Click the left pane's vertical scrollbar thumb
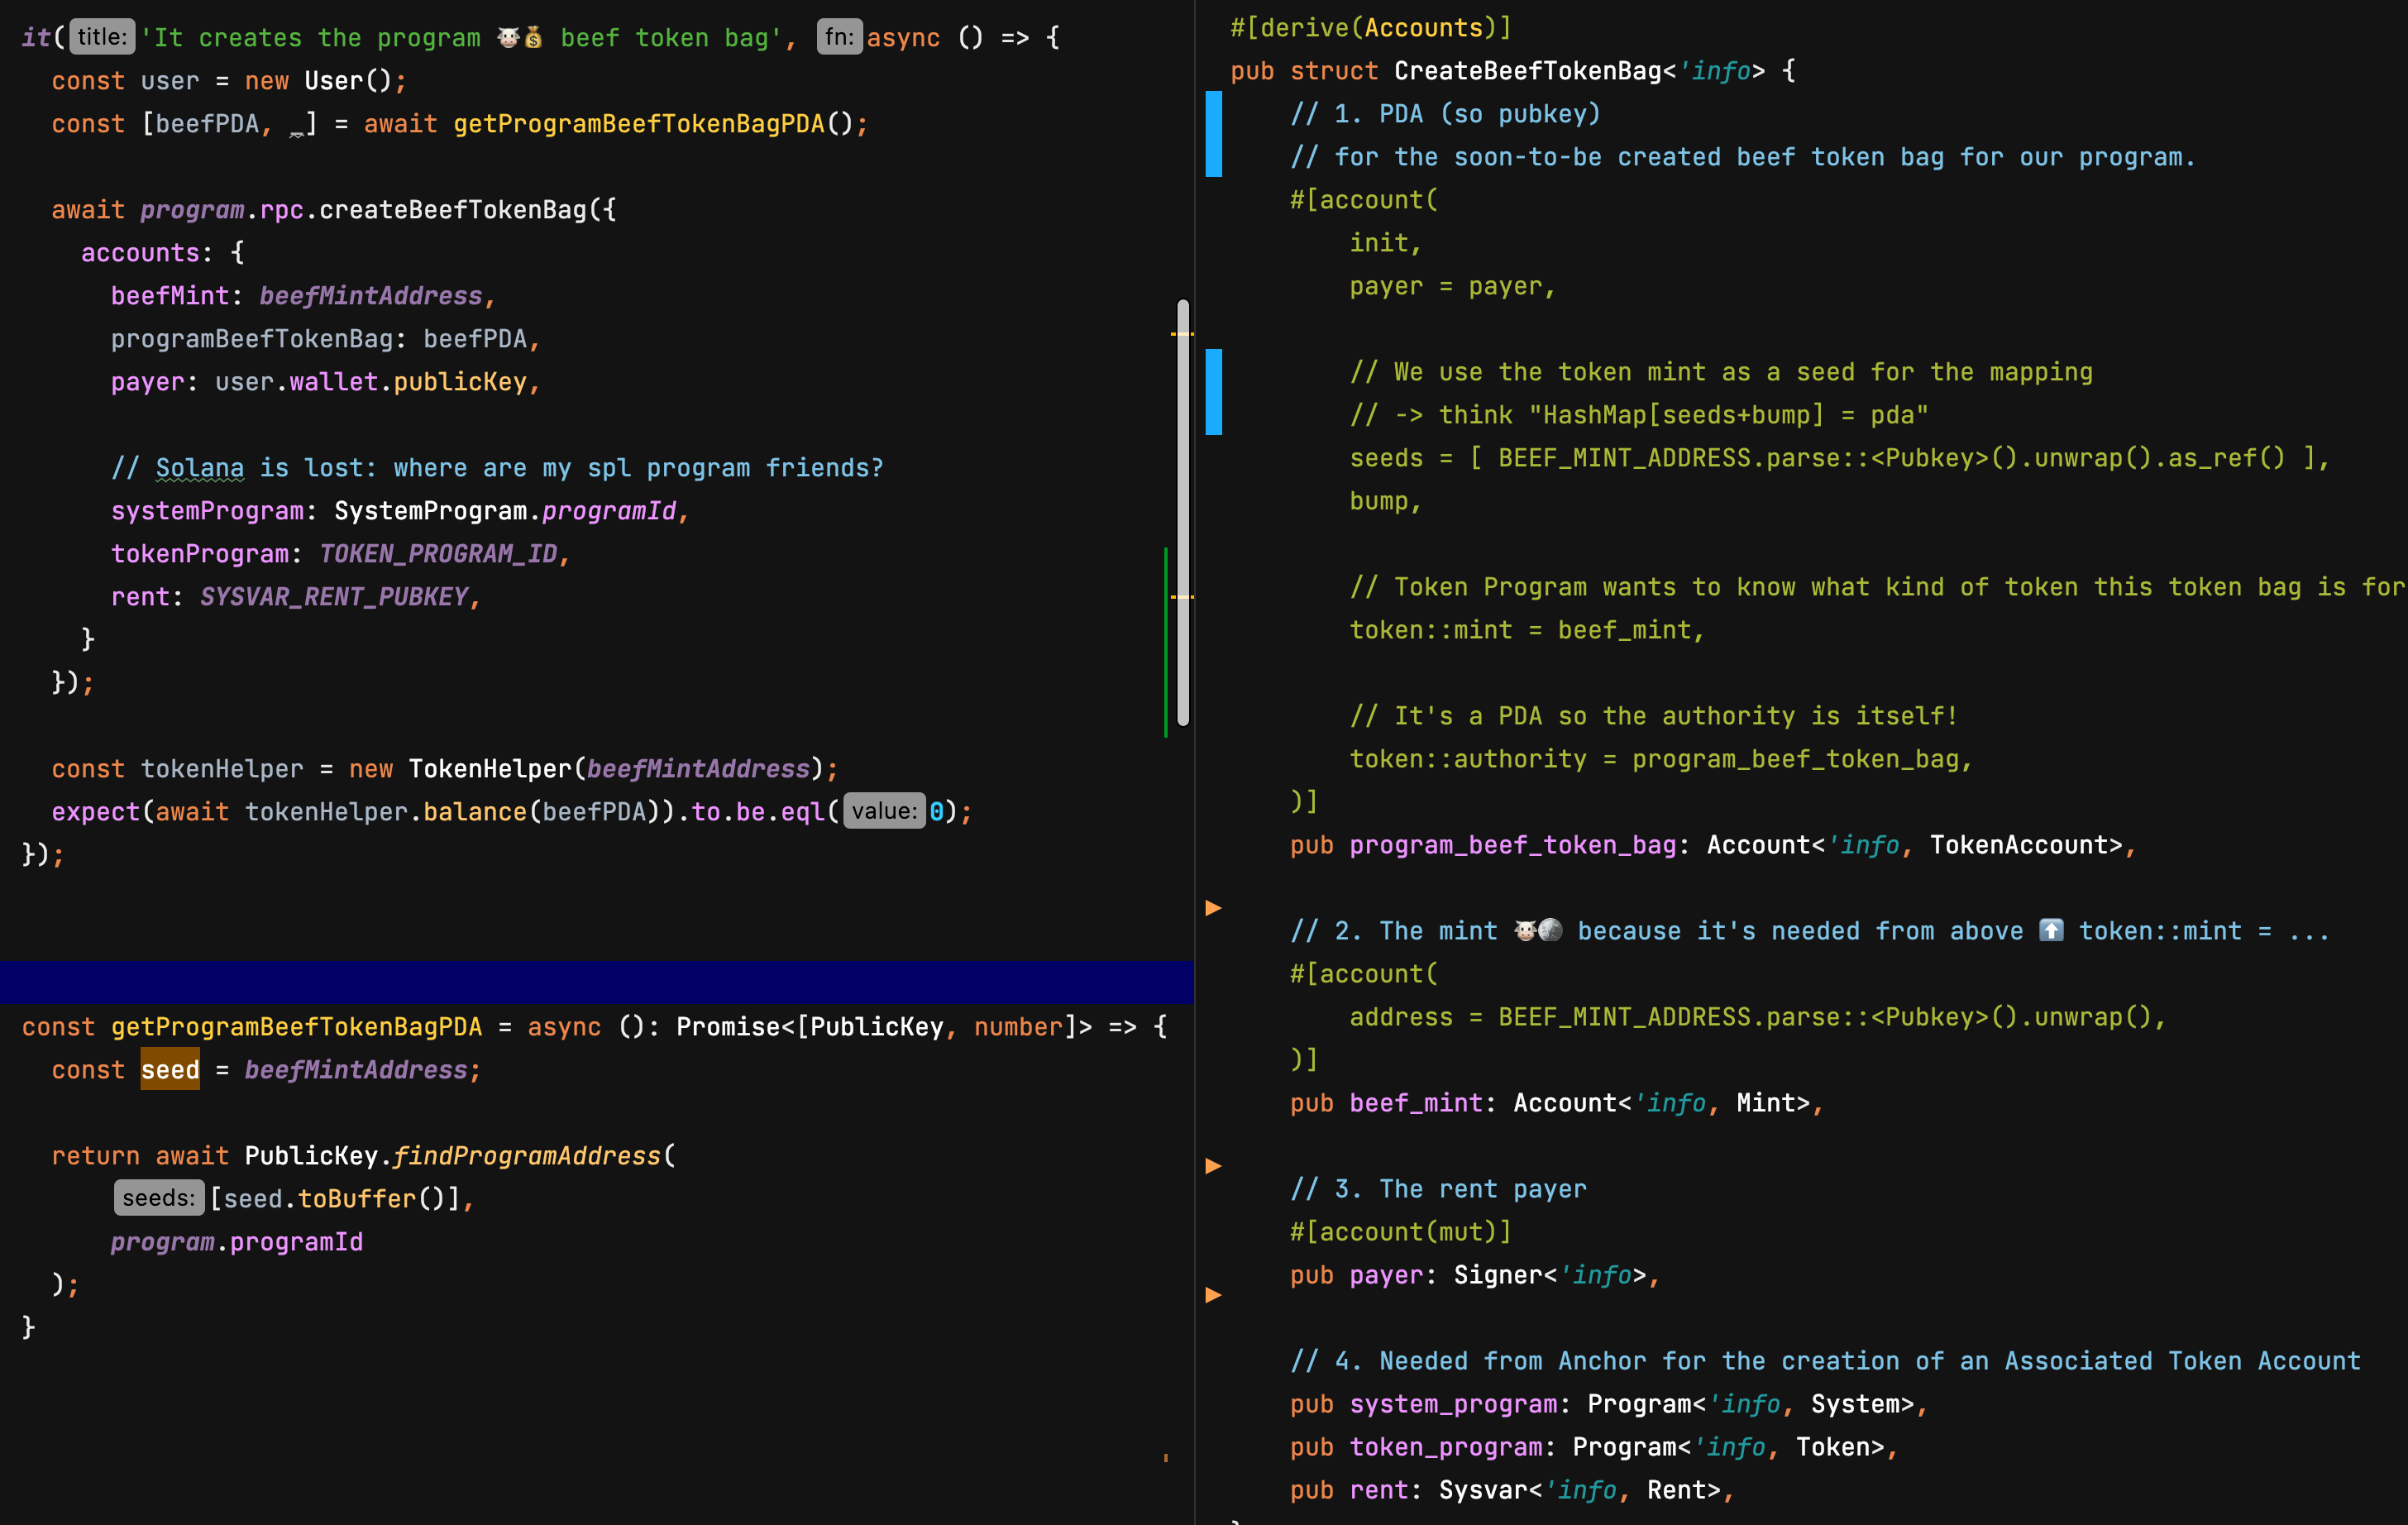 click(x=1183, y=512)
